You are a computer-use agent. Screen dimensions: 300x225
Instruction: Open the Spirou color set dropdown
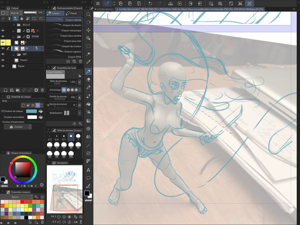17,197
